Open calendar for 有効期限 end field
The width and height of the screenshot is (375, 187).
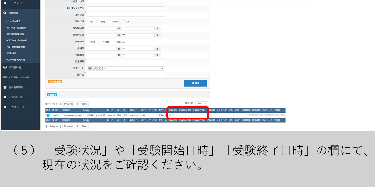(157, 55)
